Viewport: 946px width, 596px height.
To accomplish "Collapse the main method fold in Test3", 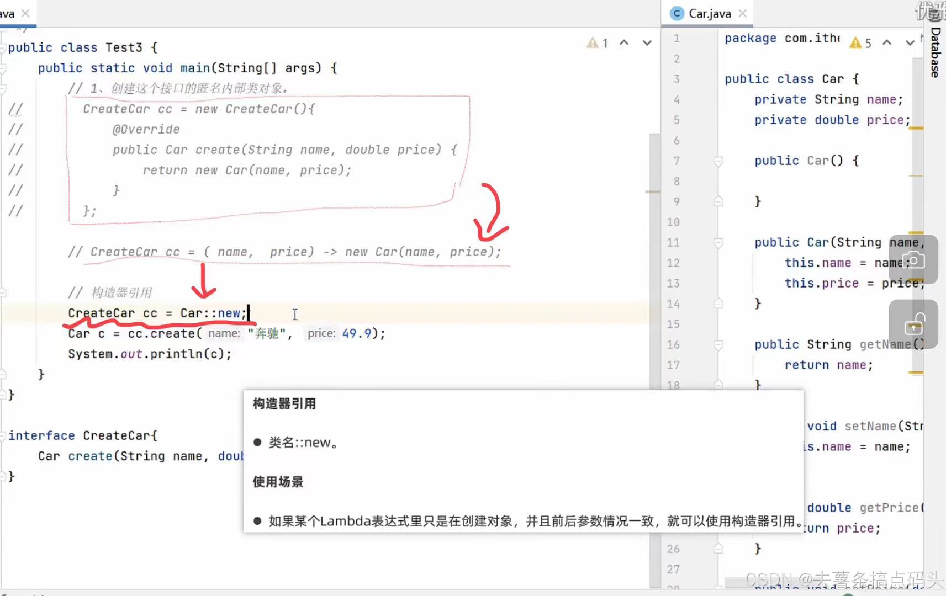I will (x=3, y=68).
